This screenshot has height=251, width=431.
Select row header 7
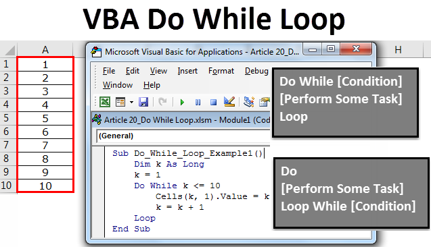6,145
